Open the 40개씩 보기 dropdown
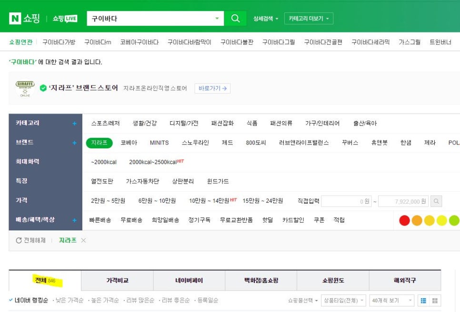 391,301
